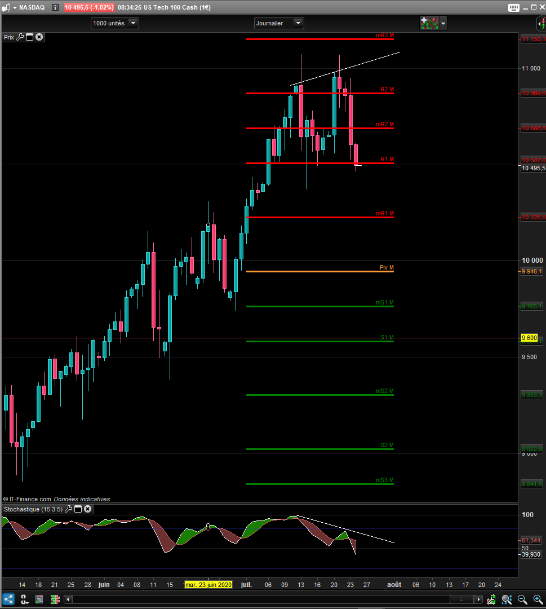Open the NASDAQ instrument info icon
The image size is (546, 609).
coord(55,7)
